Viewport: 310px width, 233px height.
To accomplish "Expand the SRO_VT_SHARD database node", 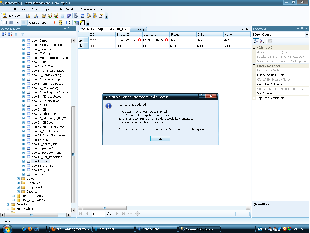I will pos(13,196).
